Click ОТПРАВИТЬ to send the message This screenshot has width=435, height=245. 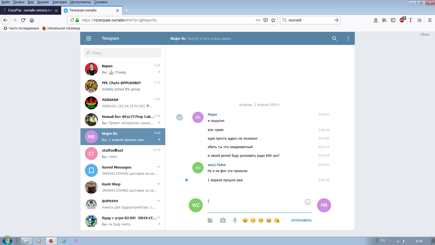click(x=301, y=220)
